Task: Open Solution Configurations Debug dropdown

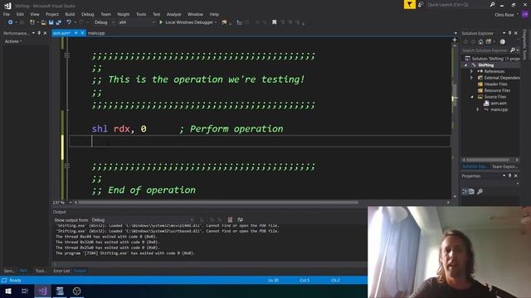Action: [x=104, y=22]
